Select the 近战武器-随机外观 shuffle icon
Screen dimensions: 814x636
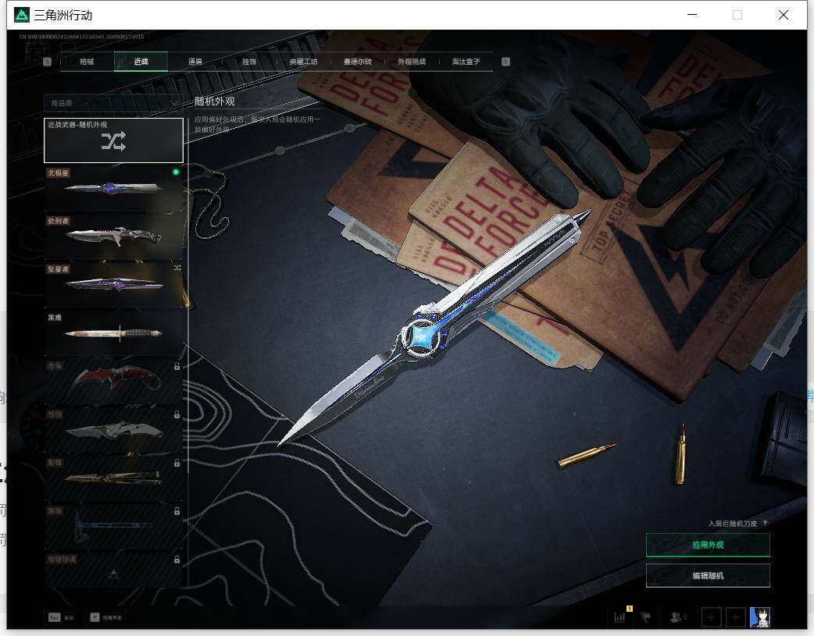pyautogui.click(x=113, y=140)
